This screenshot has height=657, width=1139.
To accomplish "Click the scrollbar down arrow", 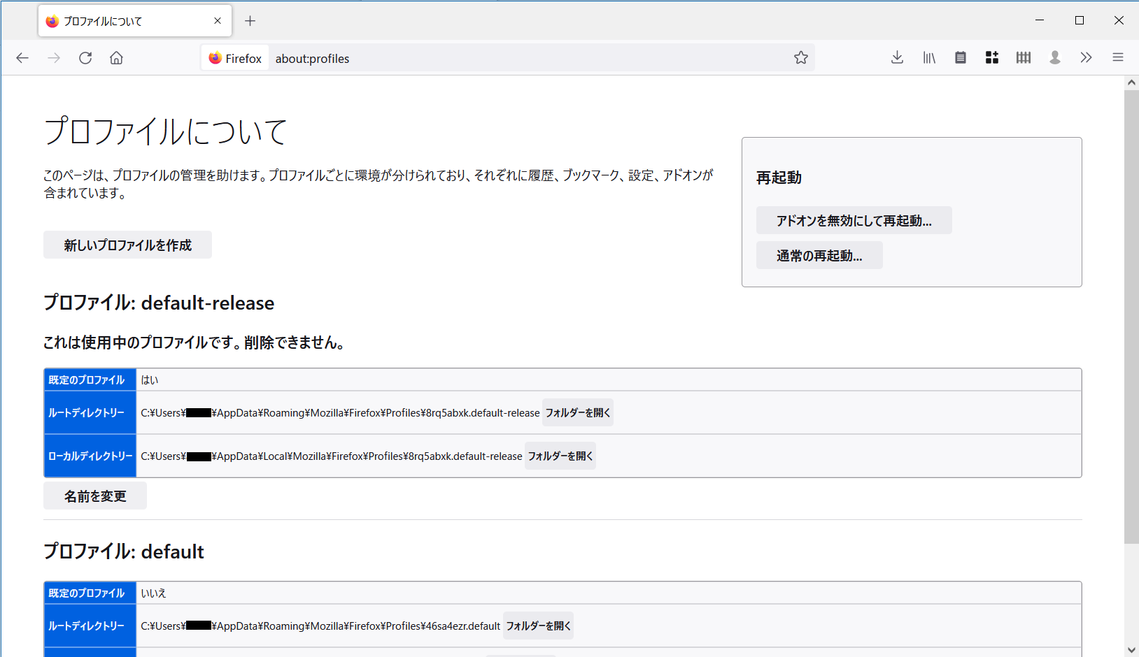I will click(1131, 651).
